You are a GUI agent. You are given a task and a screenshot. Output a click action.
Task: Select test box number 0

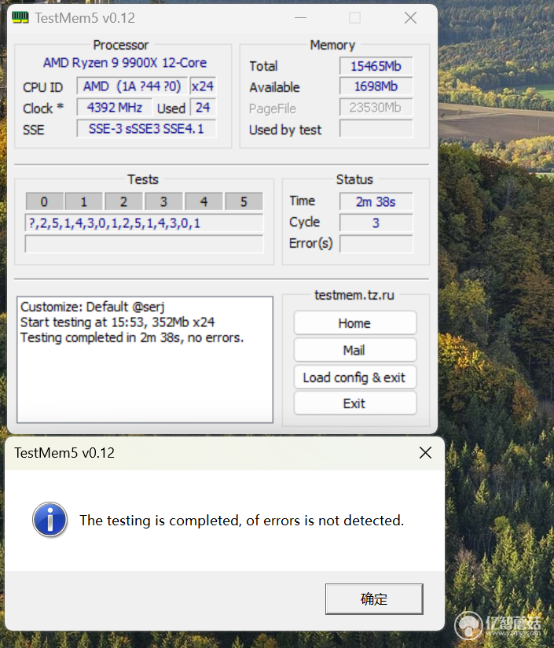coord(44,201)
